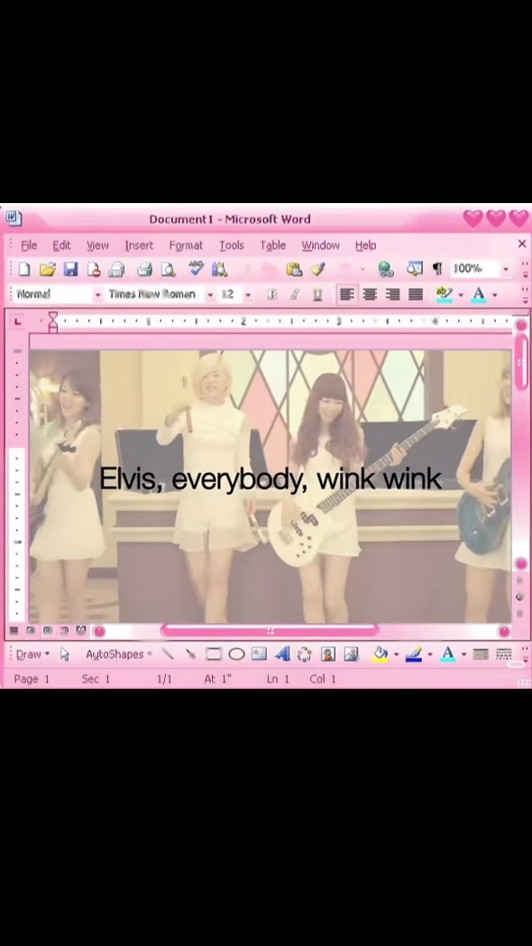Open the 100% zoom dropdown
Screen dimensions: 532x946
point(506,269)
